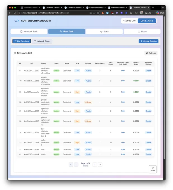Switch to the Network Task tab

click(x=29, y=32)
